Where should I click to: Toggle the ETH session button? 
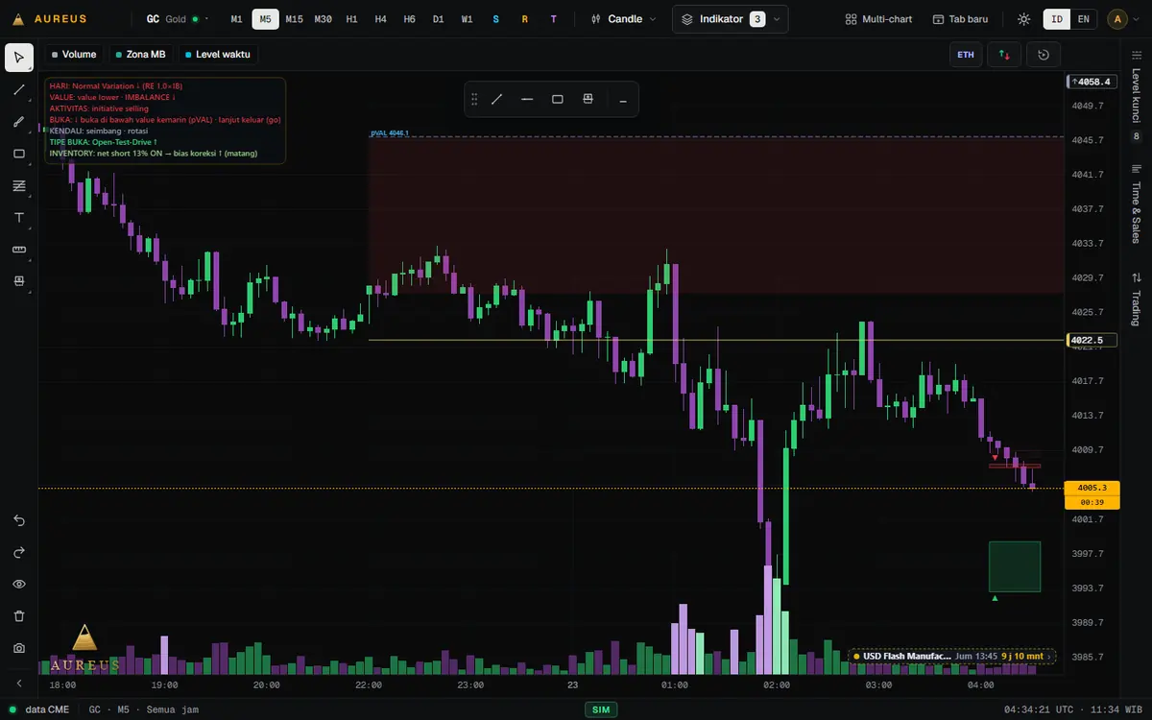tap(966, 55)
